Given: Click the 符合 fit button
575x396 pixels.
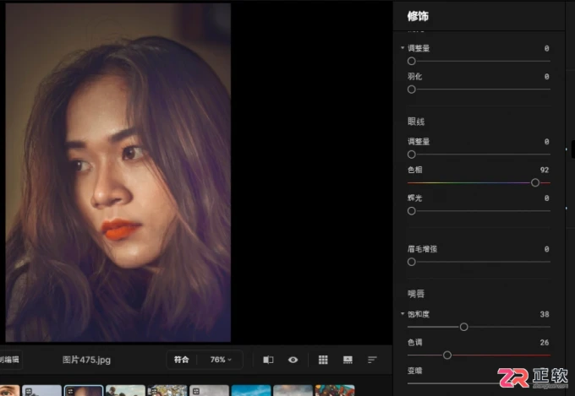Looking at the screenshot, I should [181, 360].
